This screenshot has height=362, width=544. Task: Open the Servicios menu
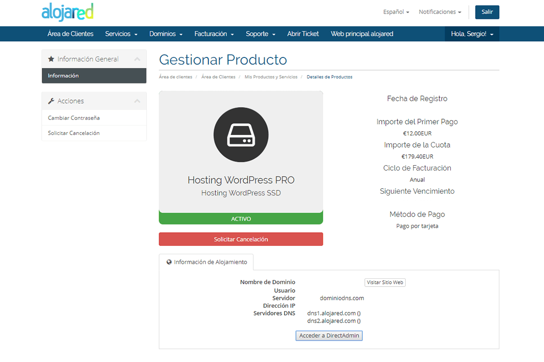[x=121, y=34]
